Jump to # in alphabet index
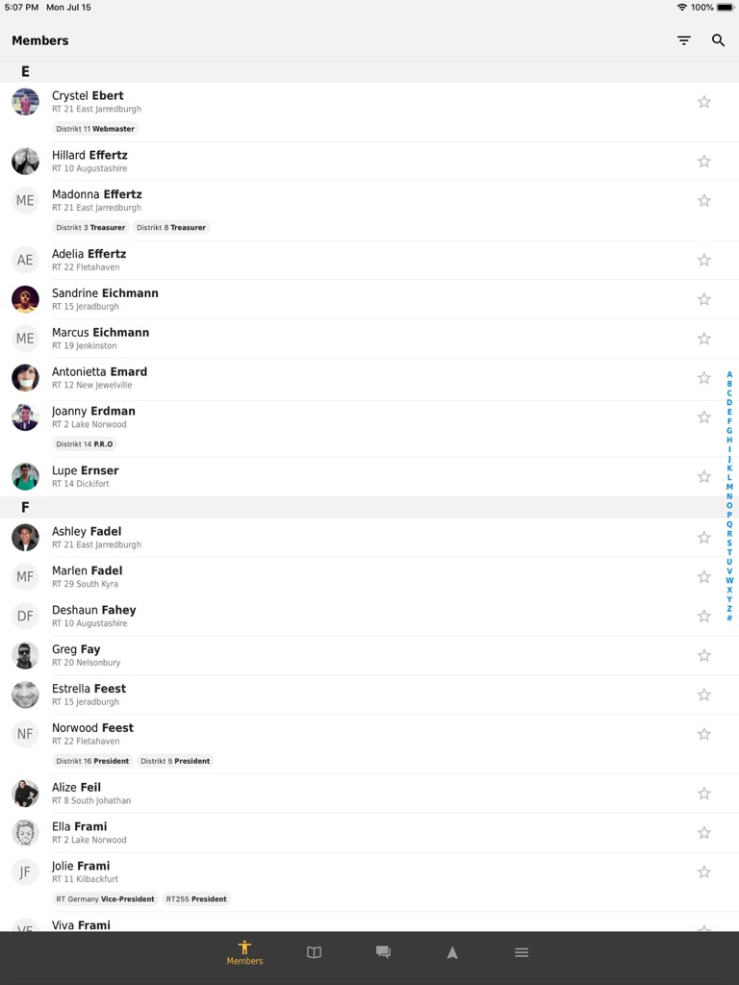 pos(729,619)
